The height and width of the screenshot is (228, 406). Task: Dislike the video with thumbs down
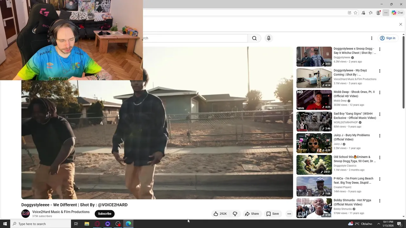pyautogui.click(x=235, y=214)
